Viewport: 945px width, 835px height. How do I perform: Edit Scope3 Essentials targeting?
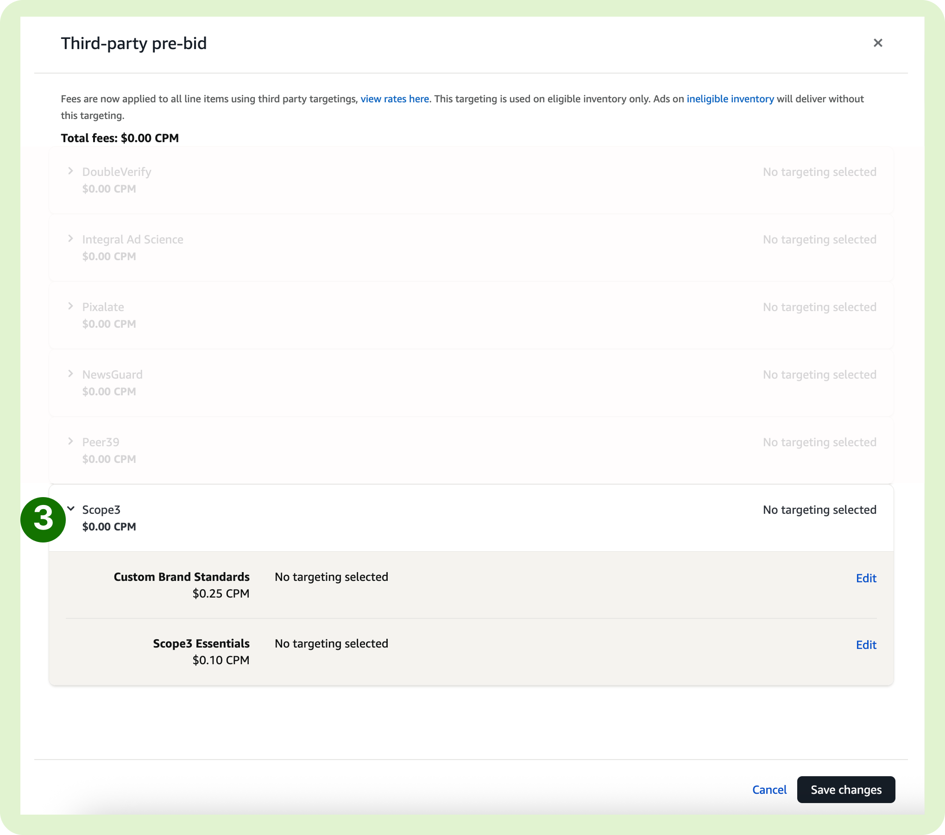pyautogui.click(x=866, y=645)
